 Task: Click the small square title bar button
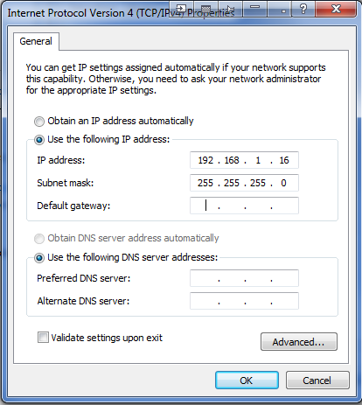(279, 10)
